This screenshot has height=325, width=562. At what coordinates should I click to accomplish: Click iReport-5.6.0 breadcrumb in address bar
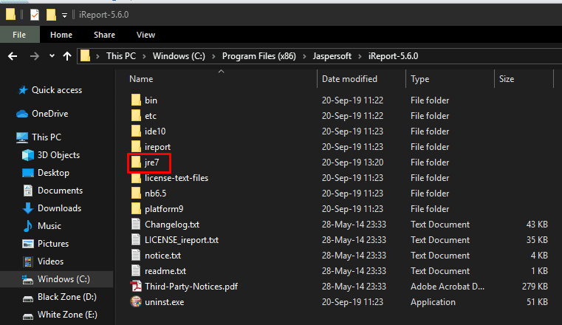point(393,56)
